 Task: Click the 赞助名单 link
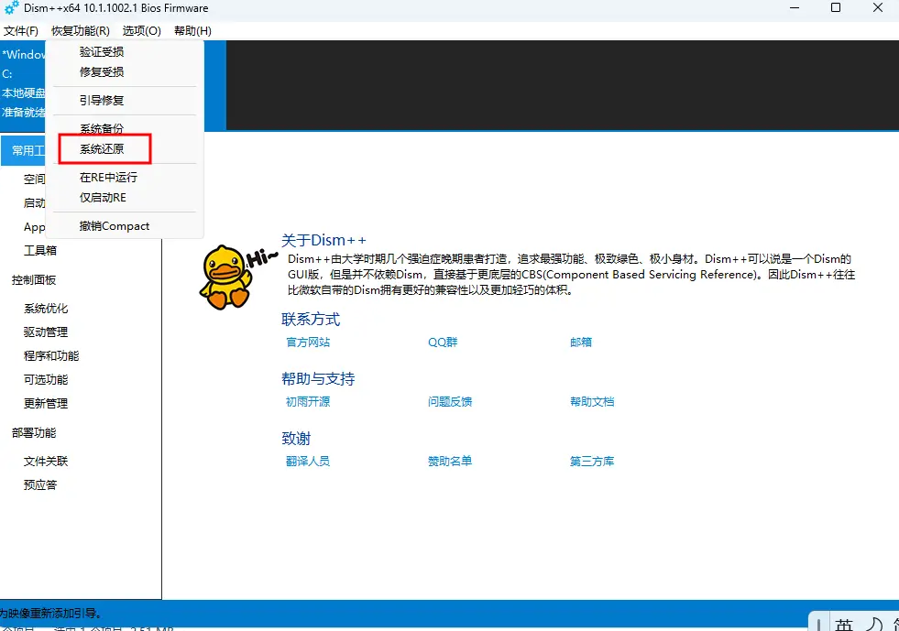(450, 462)
